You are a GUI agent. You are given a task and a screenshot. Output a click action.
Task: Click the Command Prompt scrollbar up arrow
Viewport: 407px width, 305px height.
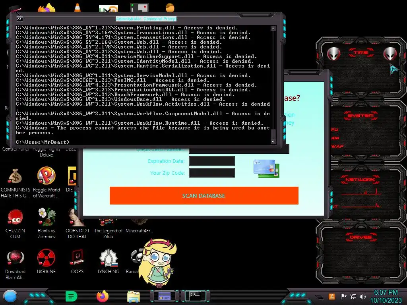point(273,28)
